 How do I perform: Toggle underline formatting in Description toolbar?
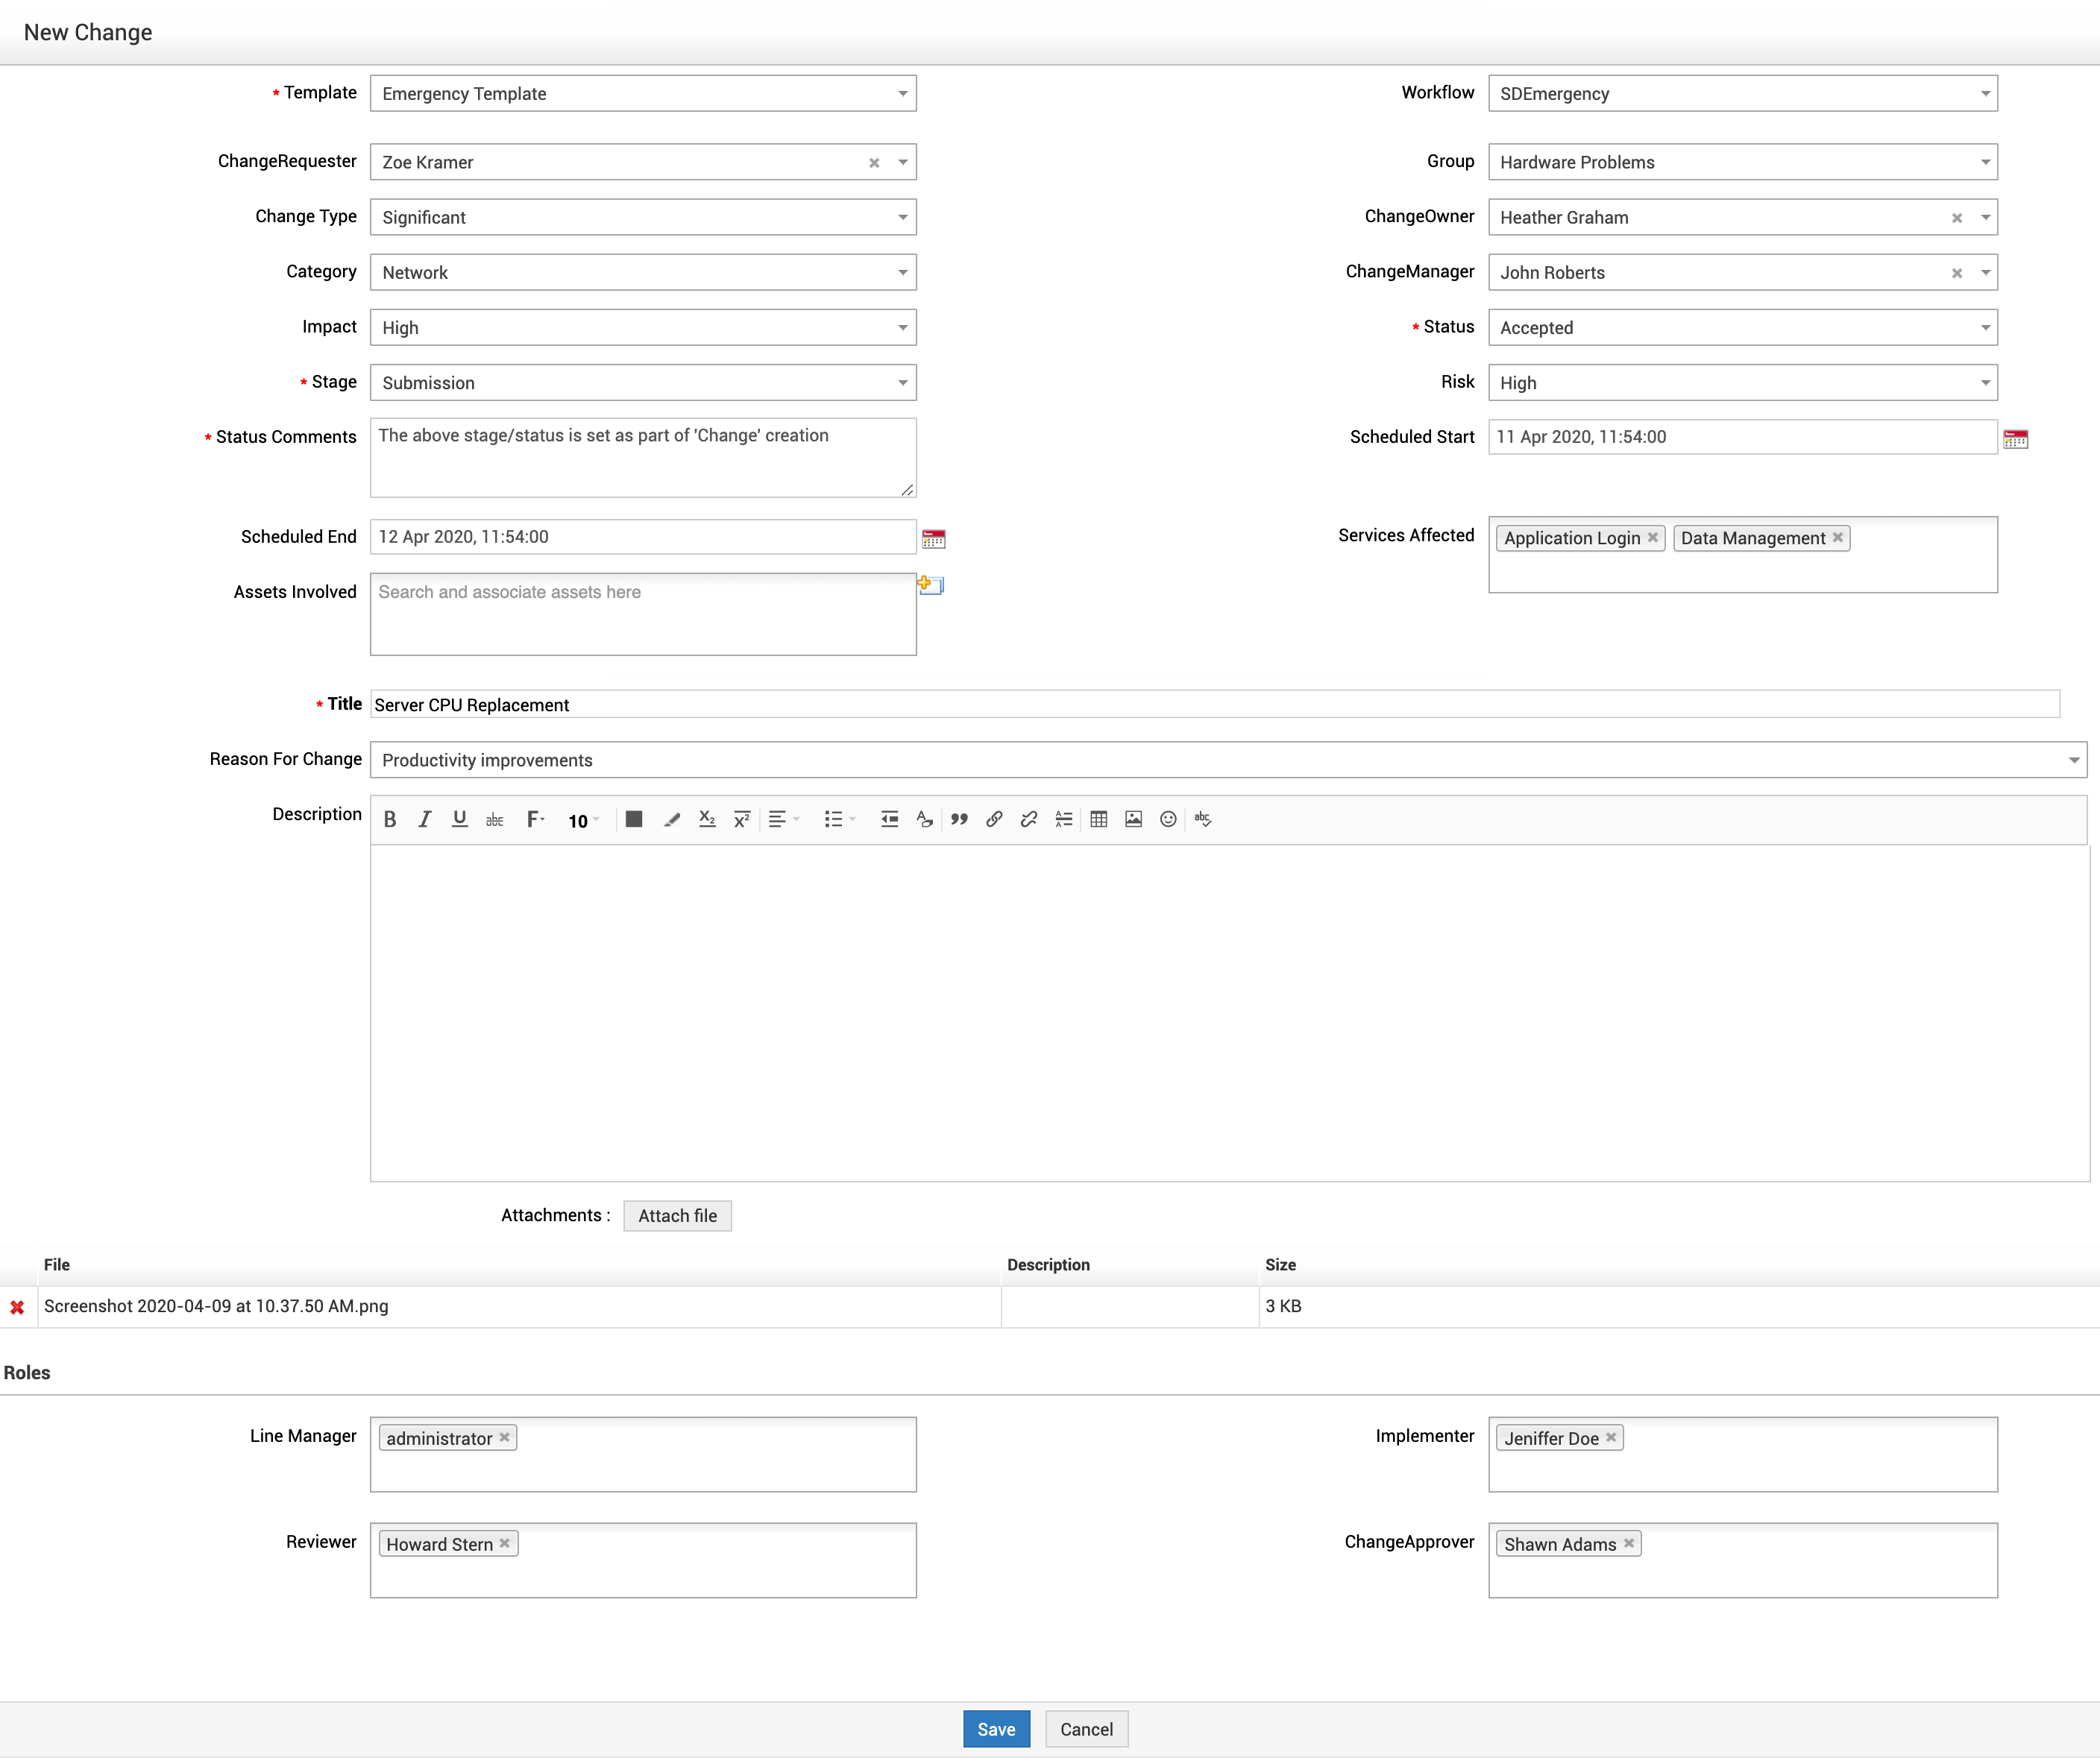click(459, 820)
